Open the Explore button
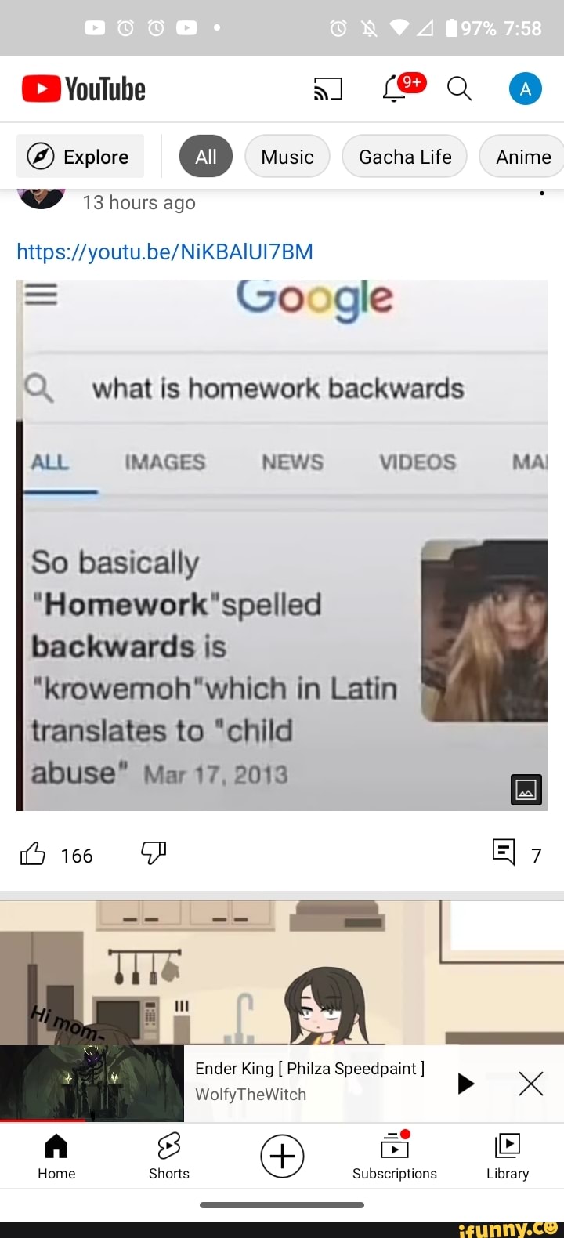The width and height of the screenshot is (564, 1238). (x=81, y=157)
